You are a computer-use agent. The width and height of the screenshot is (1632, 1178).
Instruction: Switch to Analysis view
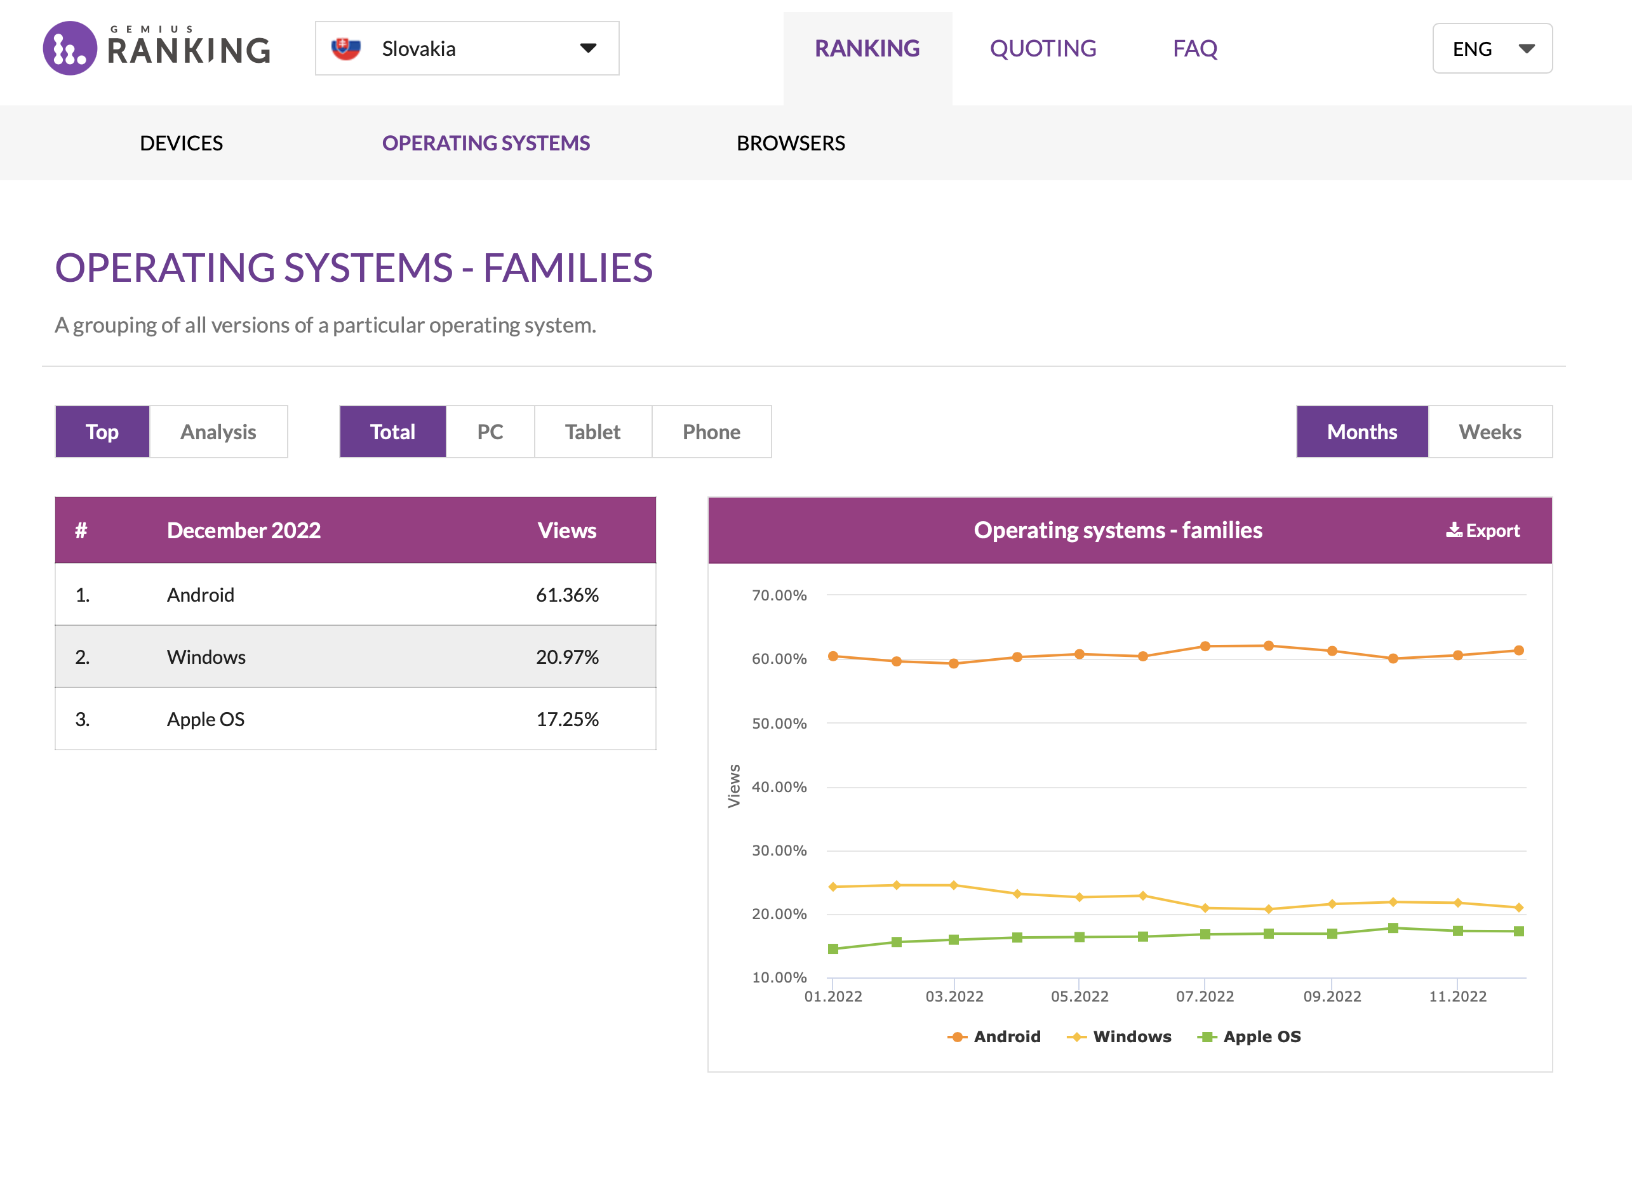pyautogui.click(x=218, y=432)
